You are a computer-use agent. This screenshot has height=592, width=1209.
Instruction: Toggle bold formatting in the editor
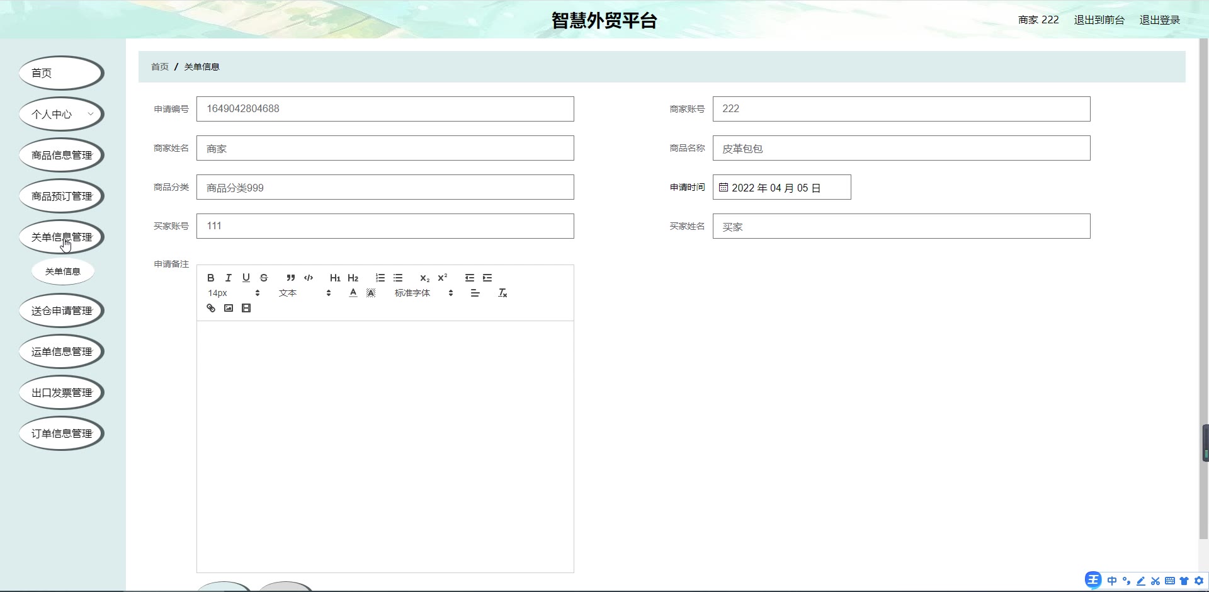211,278
